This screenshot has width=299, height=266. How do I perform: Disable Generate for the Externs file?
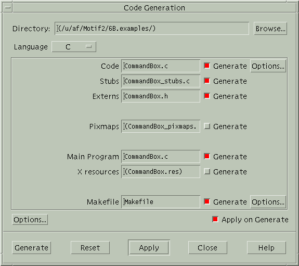207,96
